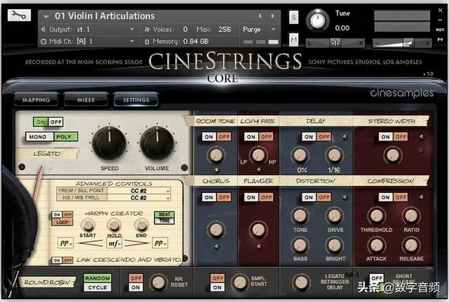Turn Flanger effect ON
Image resolution: width=449 pixels, height=302 pixels.
tap(251, 197)
